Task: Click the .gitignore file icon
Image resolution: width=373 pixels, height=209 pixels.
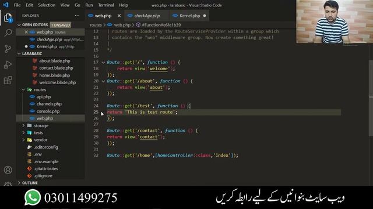Action: 30,176
